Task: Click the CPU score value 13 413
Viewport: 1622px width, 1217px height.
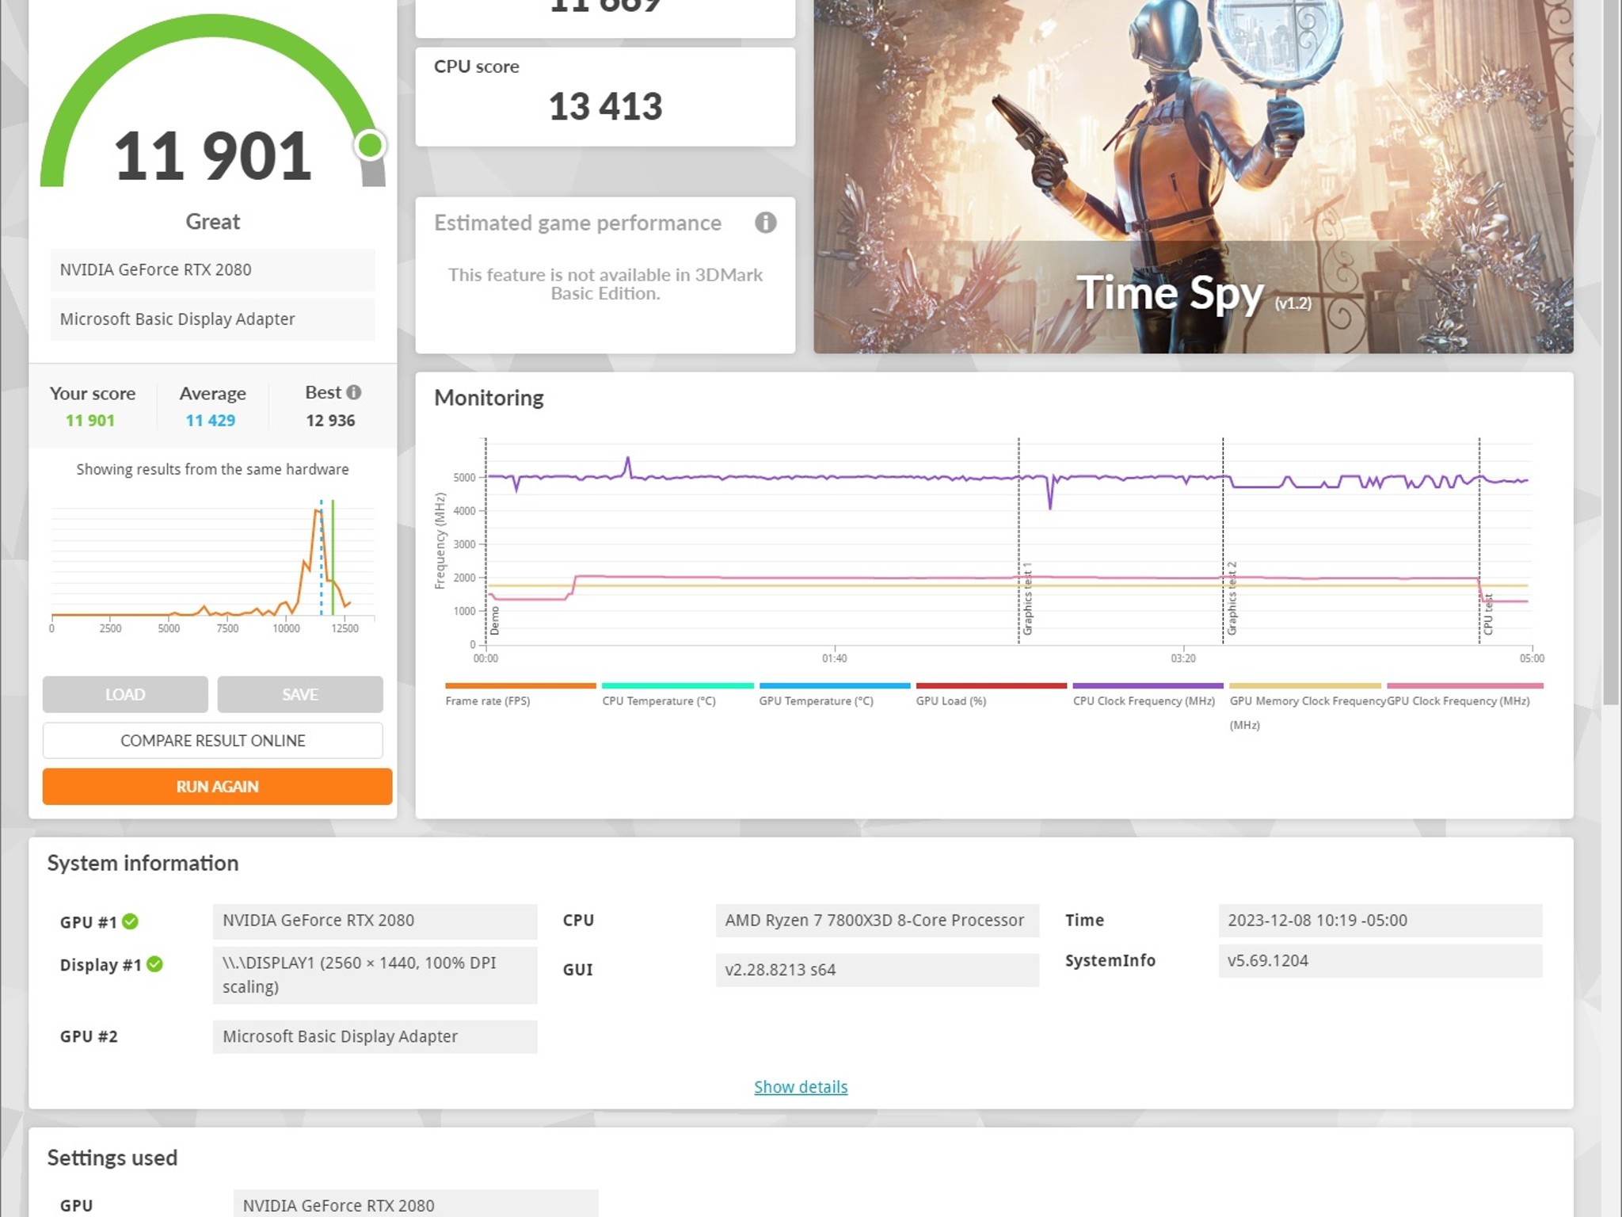Action: [605, 106]
